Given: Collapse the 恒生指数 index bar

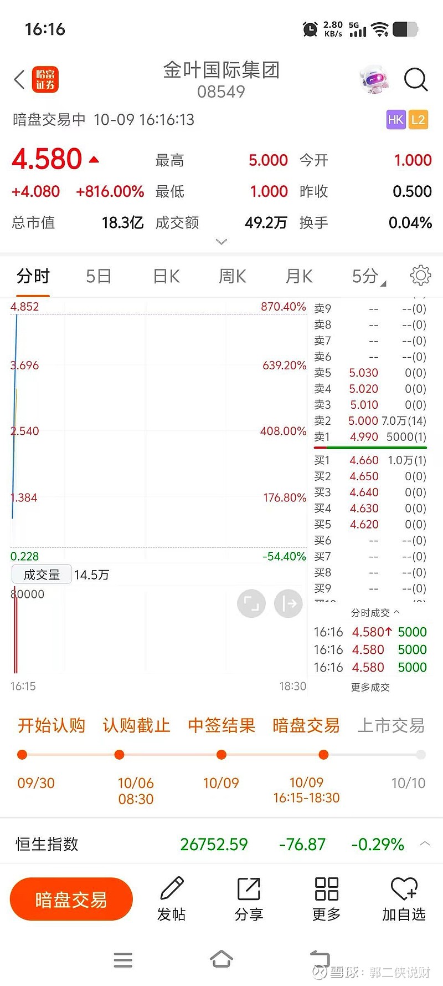Looking at the screenshot, I should pyautogui.click(x=425, y=844).
